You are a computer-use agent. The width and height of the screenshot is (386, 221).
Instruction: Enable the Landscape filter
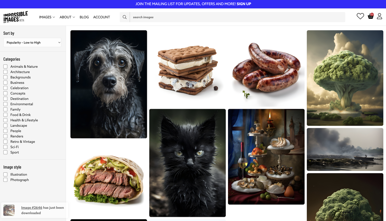[5, 126]
